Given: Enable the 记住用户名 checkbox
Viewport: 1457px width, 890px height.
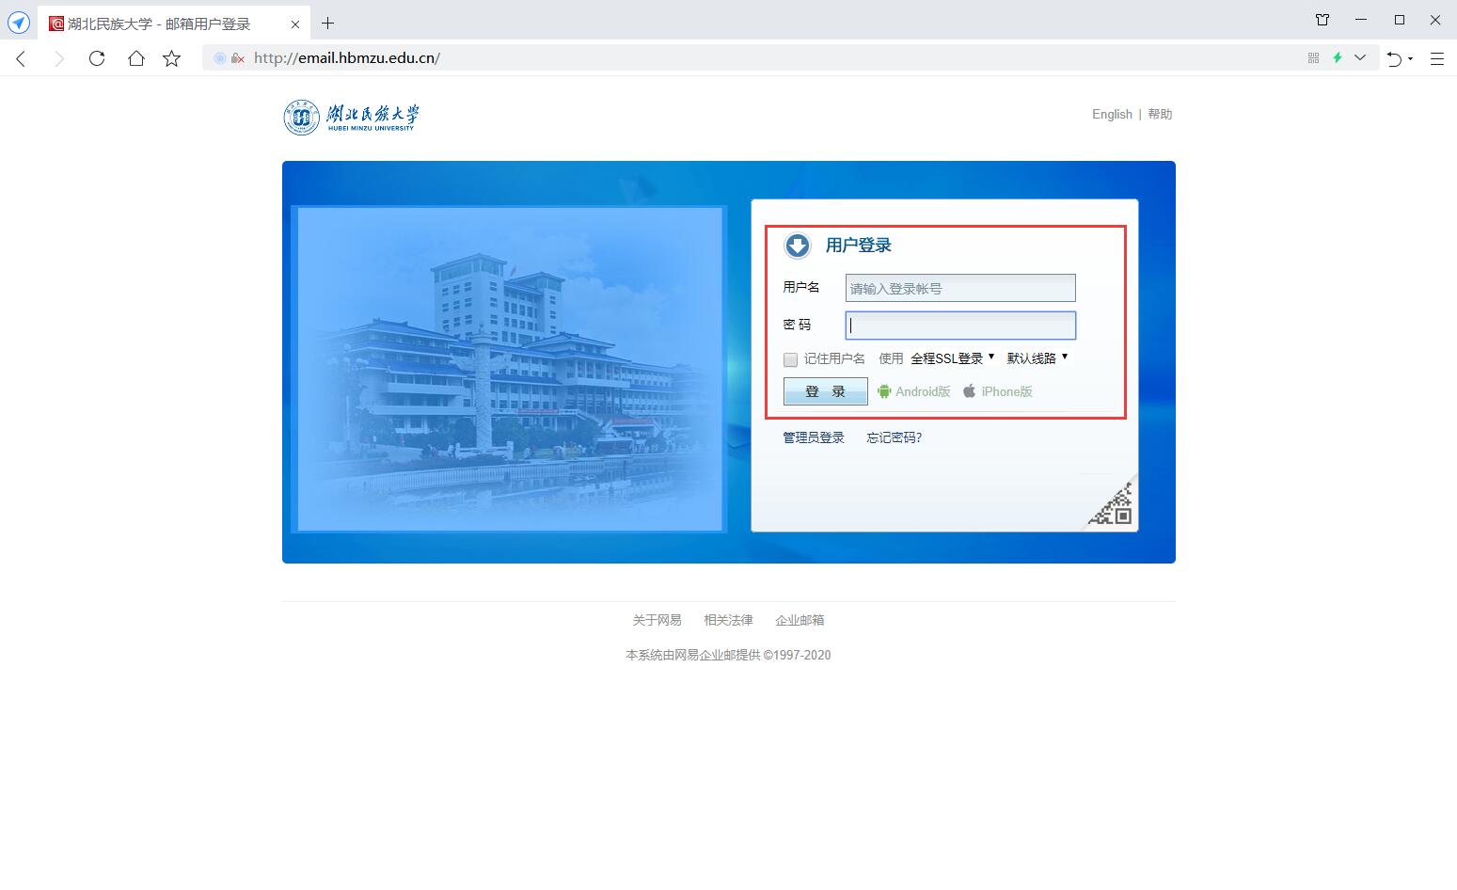Looking at the screenshot, I should tap(790, 359).
